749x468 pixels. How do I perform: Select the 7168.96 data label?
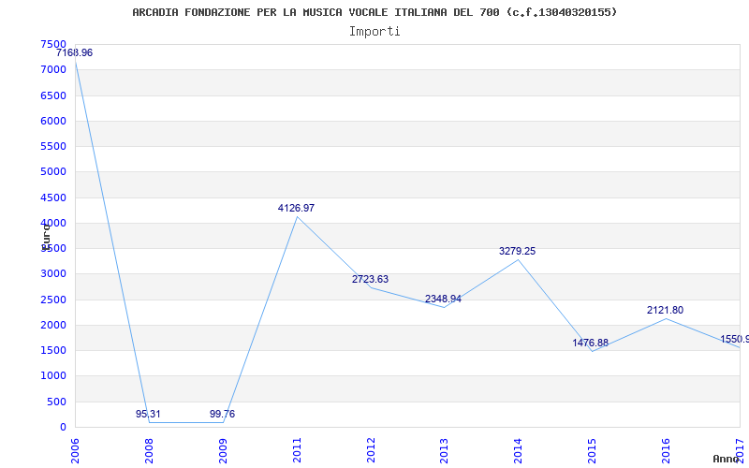[x=75, y=53]
